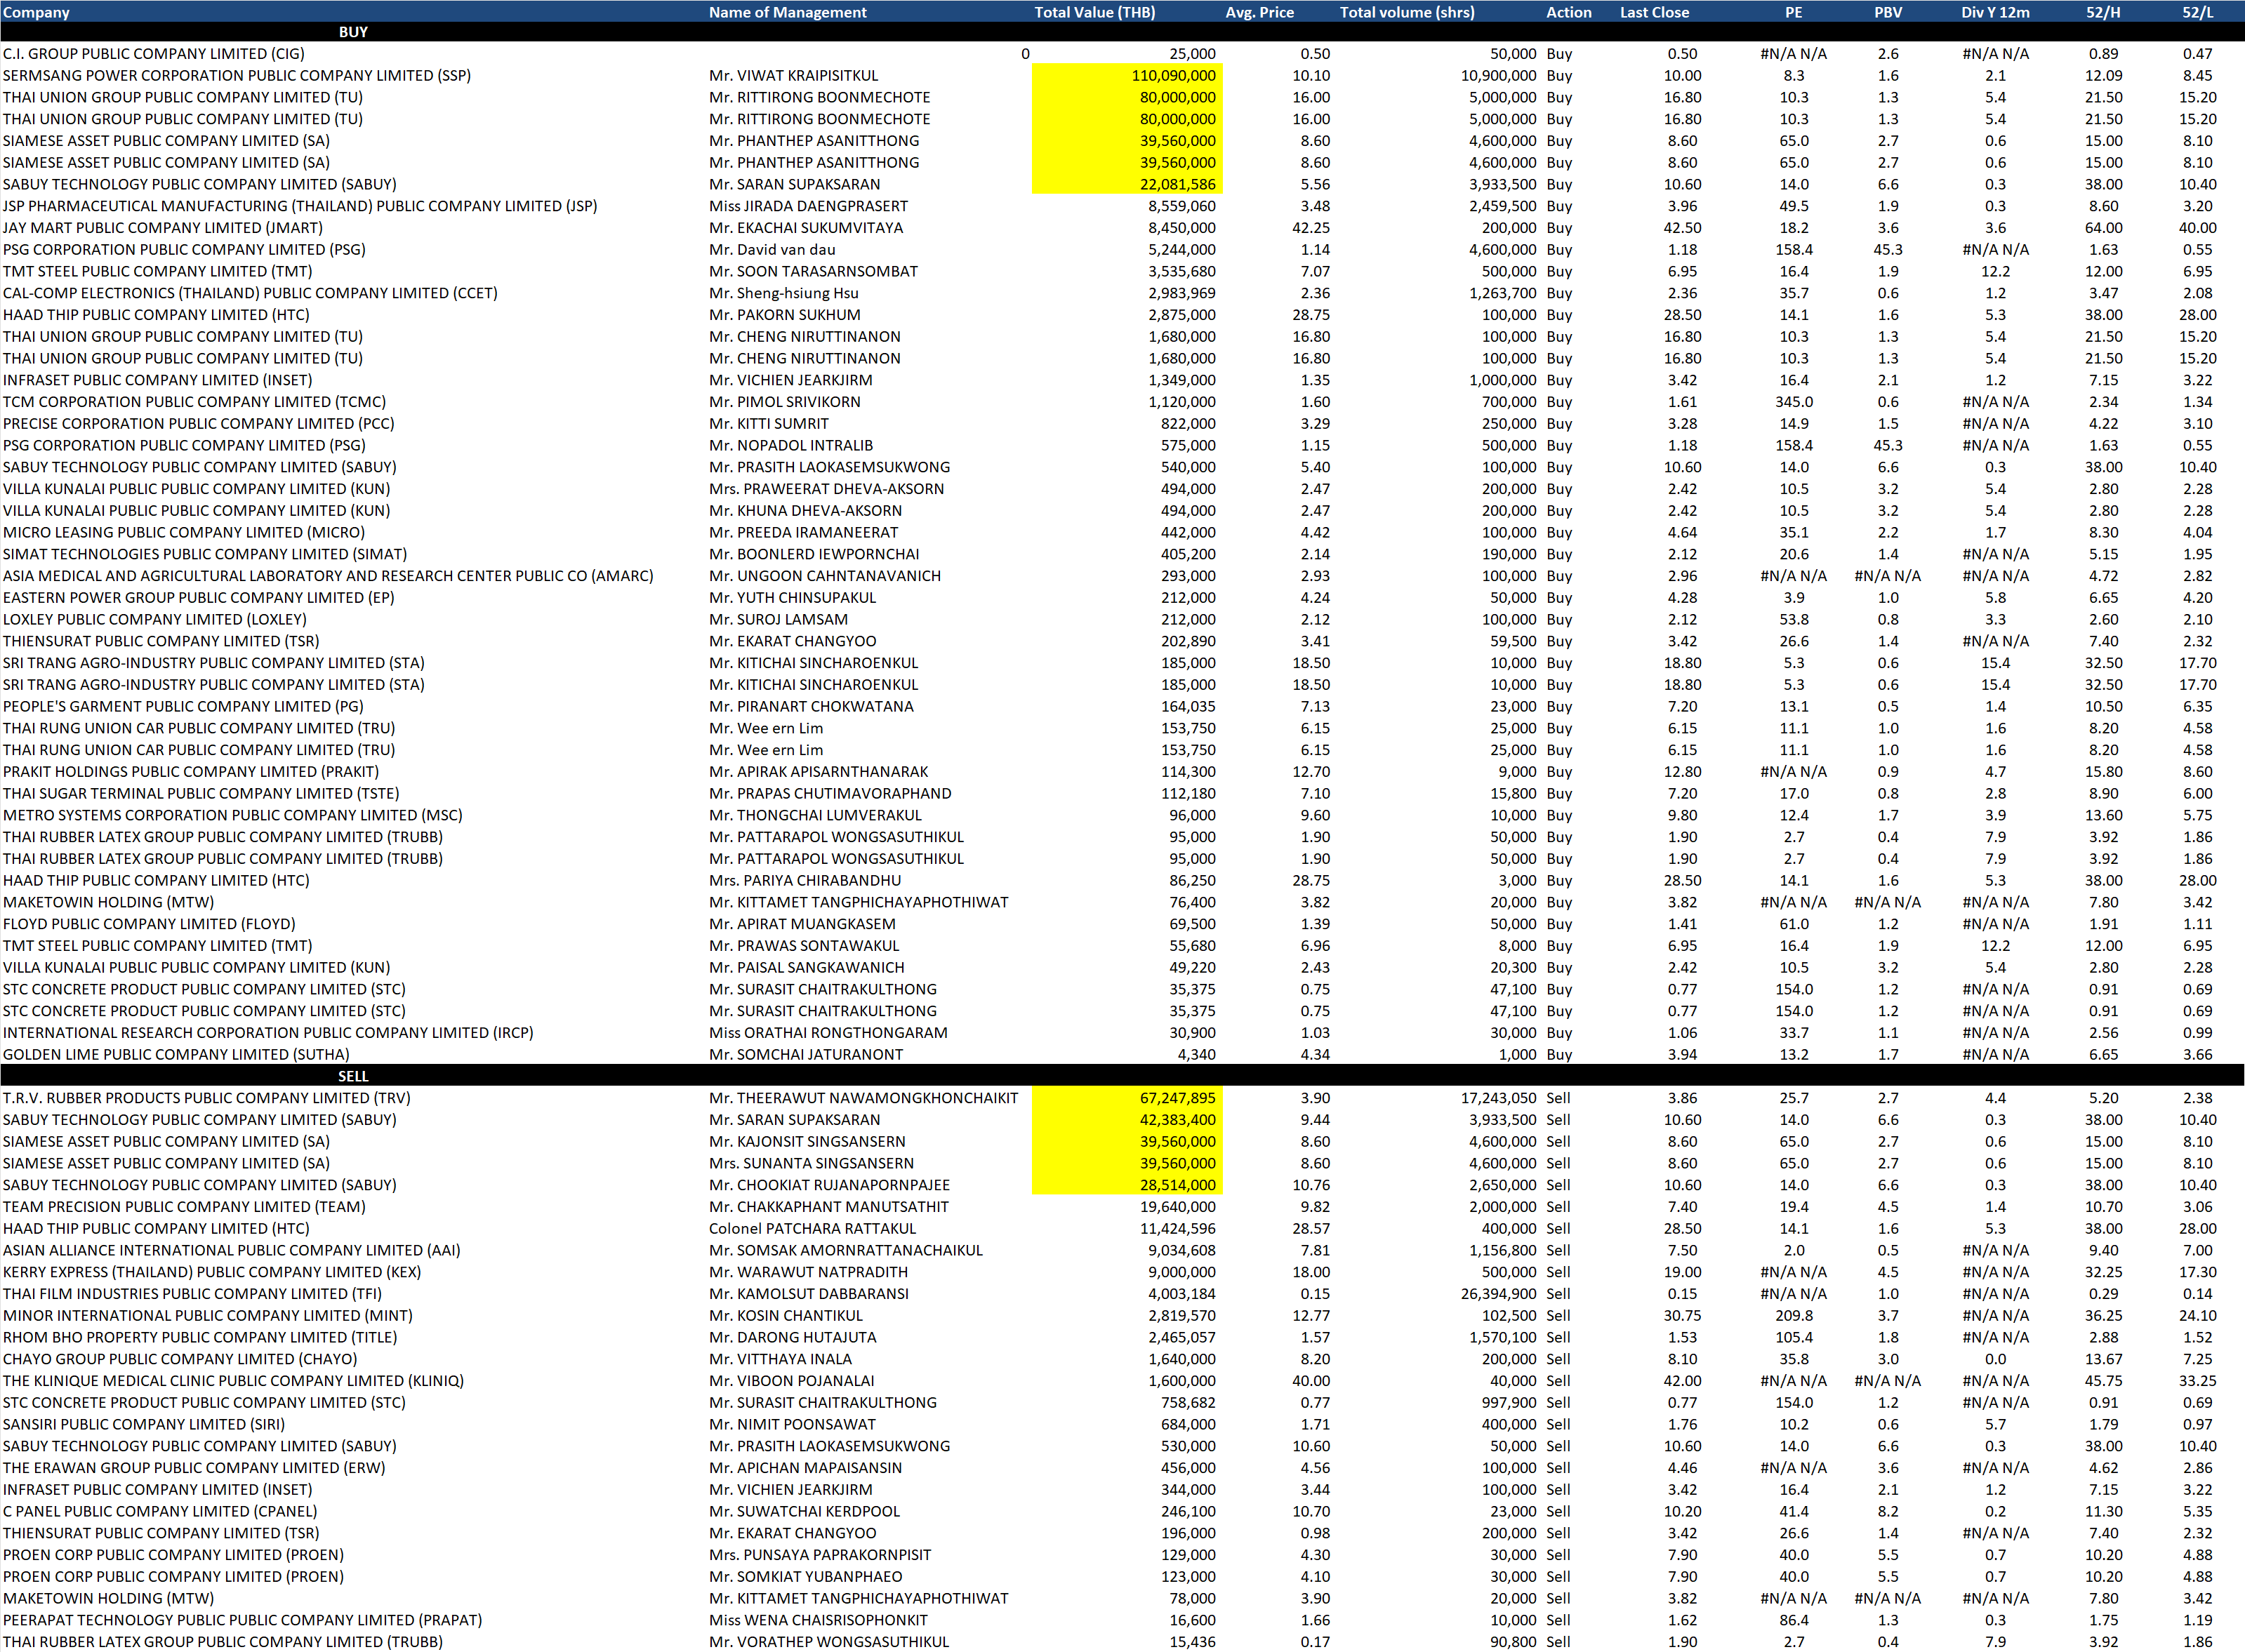This screenshot has width=2245, height=1652.
Task: Select the Div Y 12m header
Action: coord(1995,12)
